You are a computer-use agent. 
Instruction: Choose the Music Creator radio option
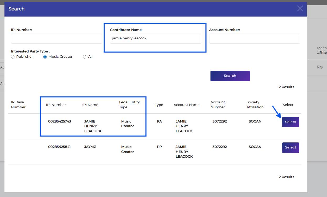tap(45, 57)
